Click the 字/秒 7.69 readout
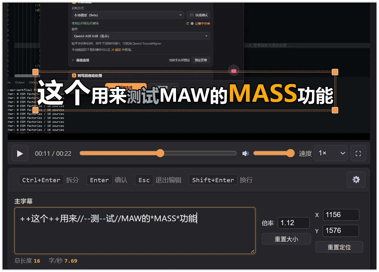The width and height of the screenshot is (379, 272). point(63,261)
